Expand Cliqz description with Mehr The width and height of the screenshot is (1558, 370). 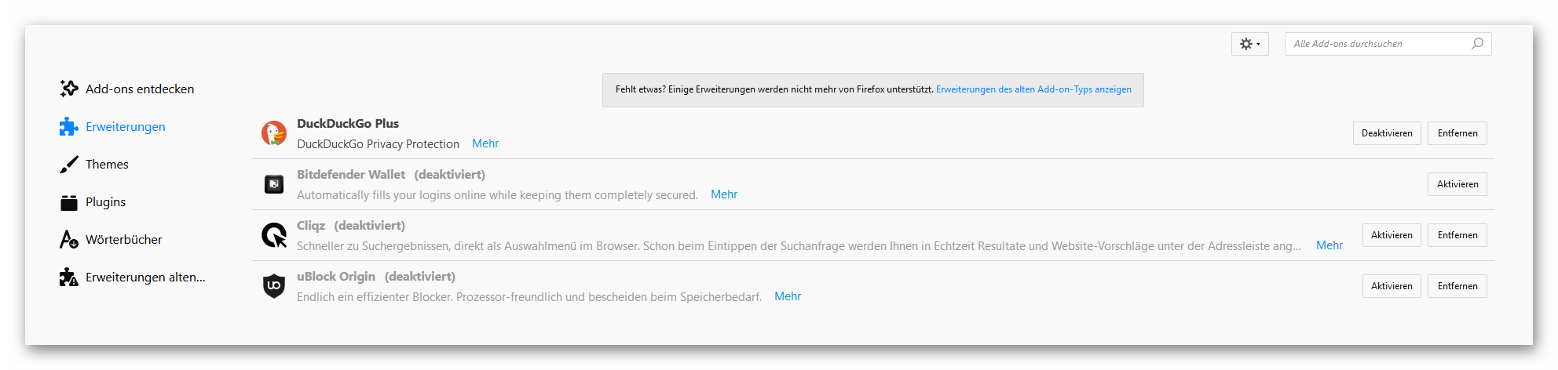(1329, 245)
